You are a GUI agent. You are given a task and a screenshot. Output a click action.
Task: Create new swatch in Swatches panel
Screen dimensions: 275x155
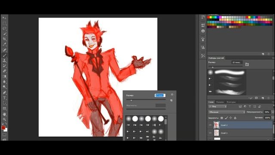coord(263,54)
